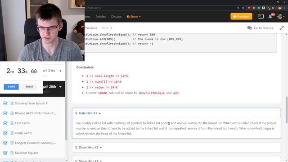Open Maximal Square problem

click(x=27, y=153)
